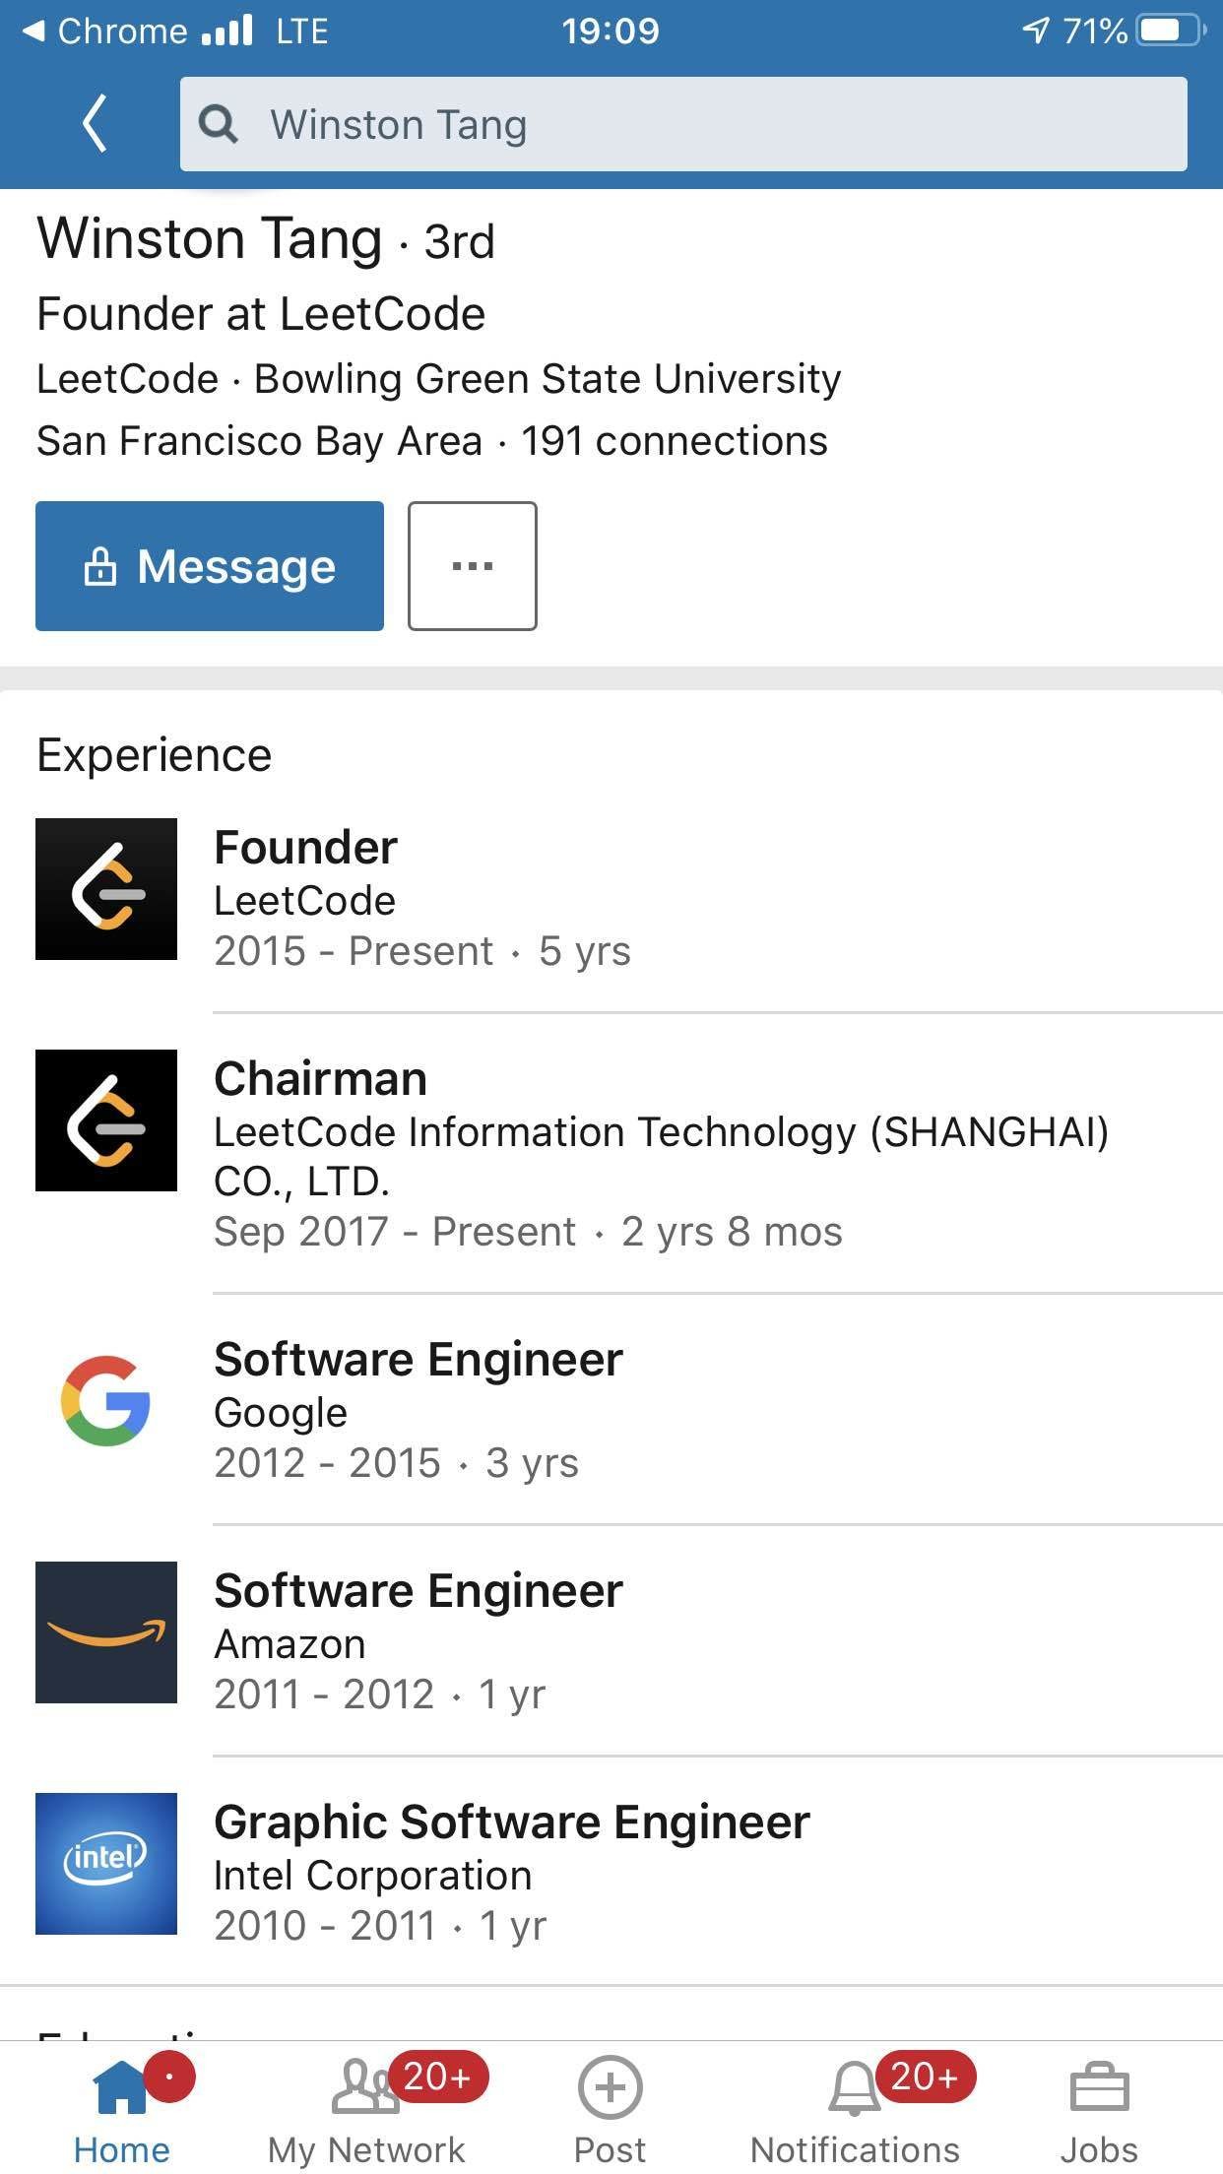This screenshot has width=1223, height=2174.
Task: Tap the Intel Corporation logo
Action: click(x=106, y=1864)
